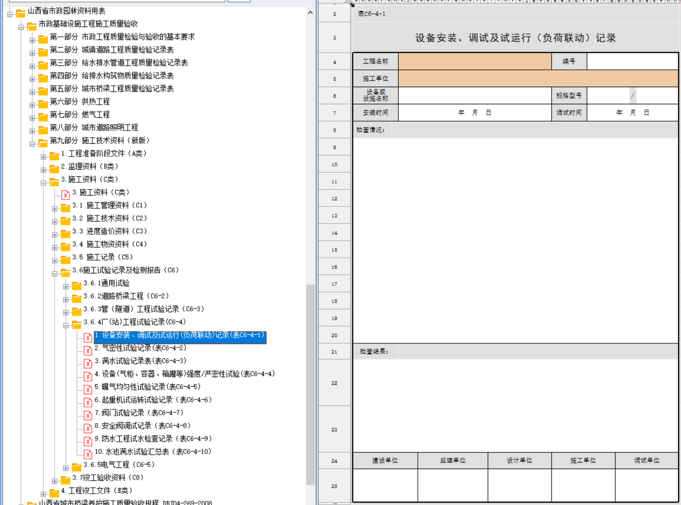Click red X icon of 3.施工资料 (C类) file

click(66, 194)
